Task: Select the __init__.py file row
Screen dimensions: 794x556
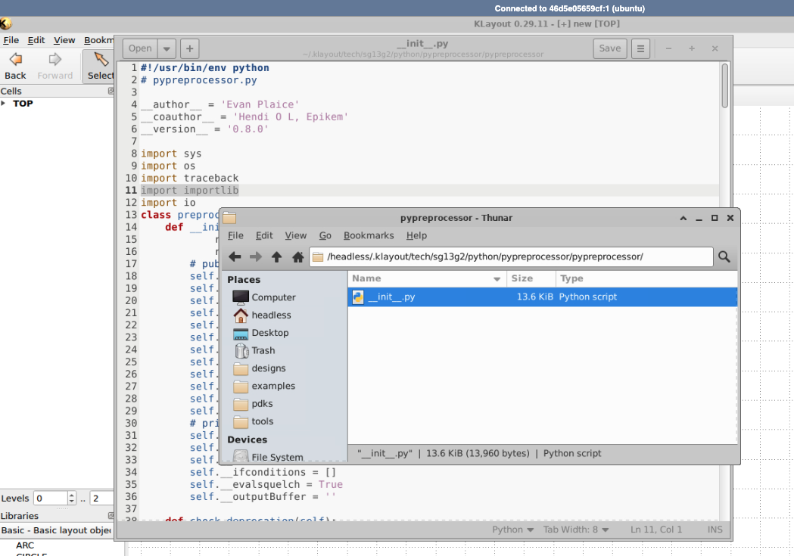Action: tap(543, 297)
